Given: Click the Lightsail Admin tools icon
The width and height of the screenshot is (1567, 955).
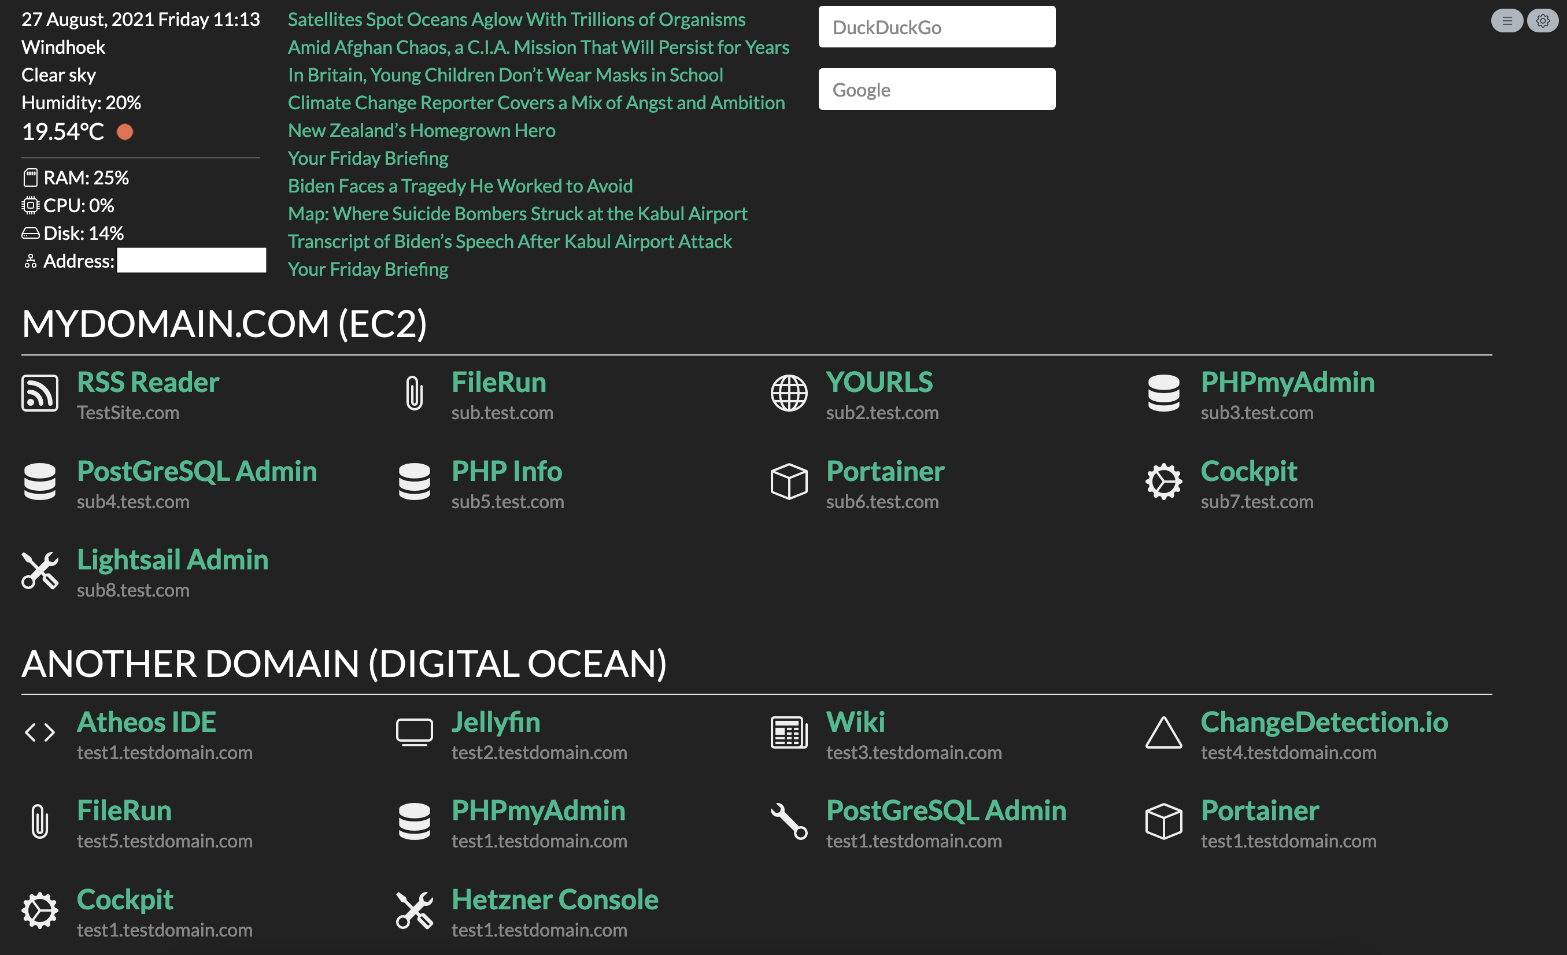Looking at the screenshot, I should click(40, 571).
